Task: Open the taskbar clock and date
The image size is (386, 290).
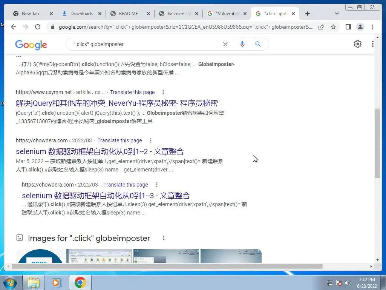Action: click(x=367, y=283)
